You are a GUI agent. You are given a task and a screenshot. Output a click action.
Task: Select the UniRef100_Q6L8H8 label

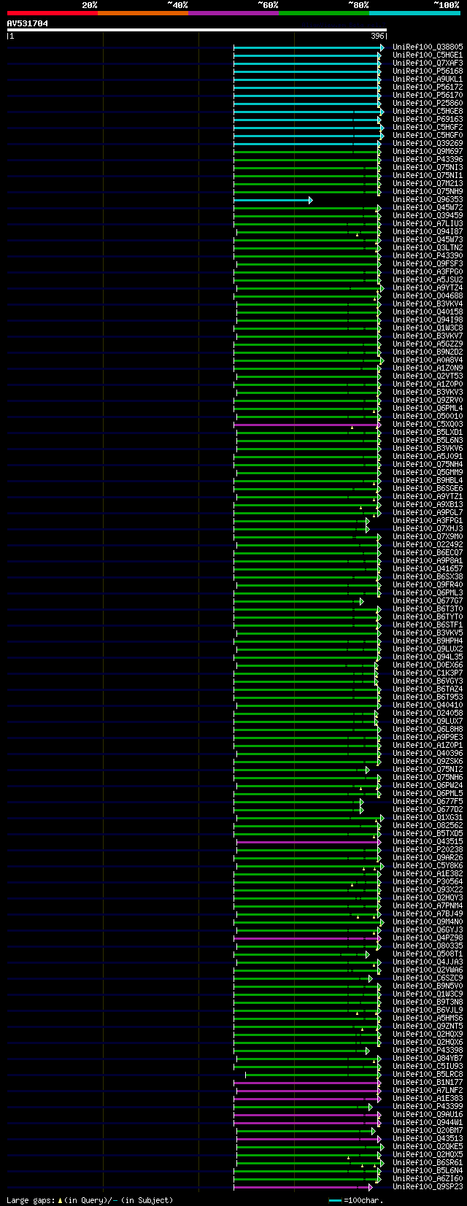[428, 729]
